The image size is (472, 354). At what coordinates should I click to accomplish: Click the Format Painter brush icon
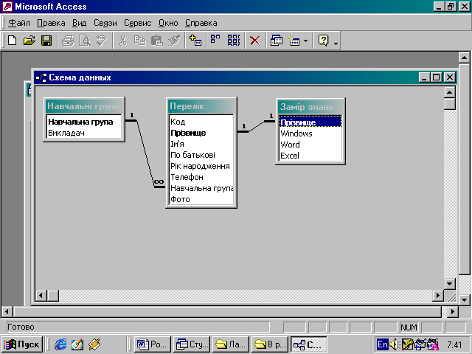click(x=174, y=41)
